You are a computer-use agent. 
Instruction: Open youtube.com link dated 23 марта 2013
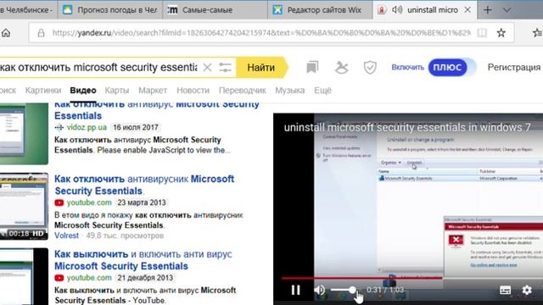point(89,202)
